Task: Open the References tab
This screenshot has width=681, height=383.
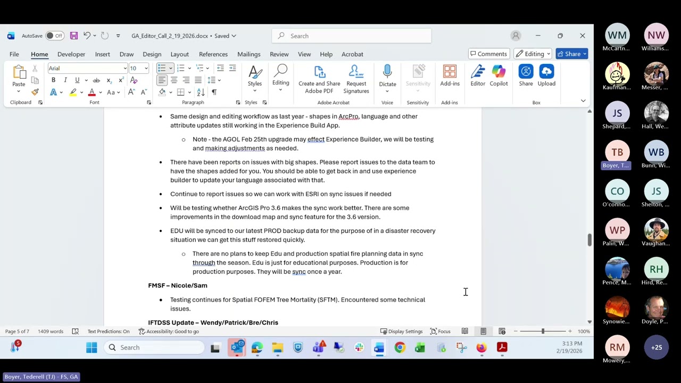Action: pyautogui.click(x=213, y=54)
